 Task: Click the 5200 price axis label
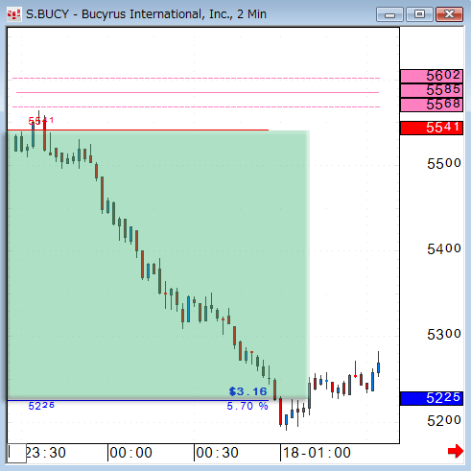pyautogui.click(x=444, y=421)
